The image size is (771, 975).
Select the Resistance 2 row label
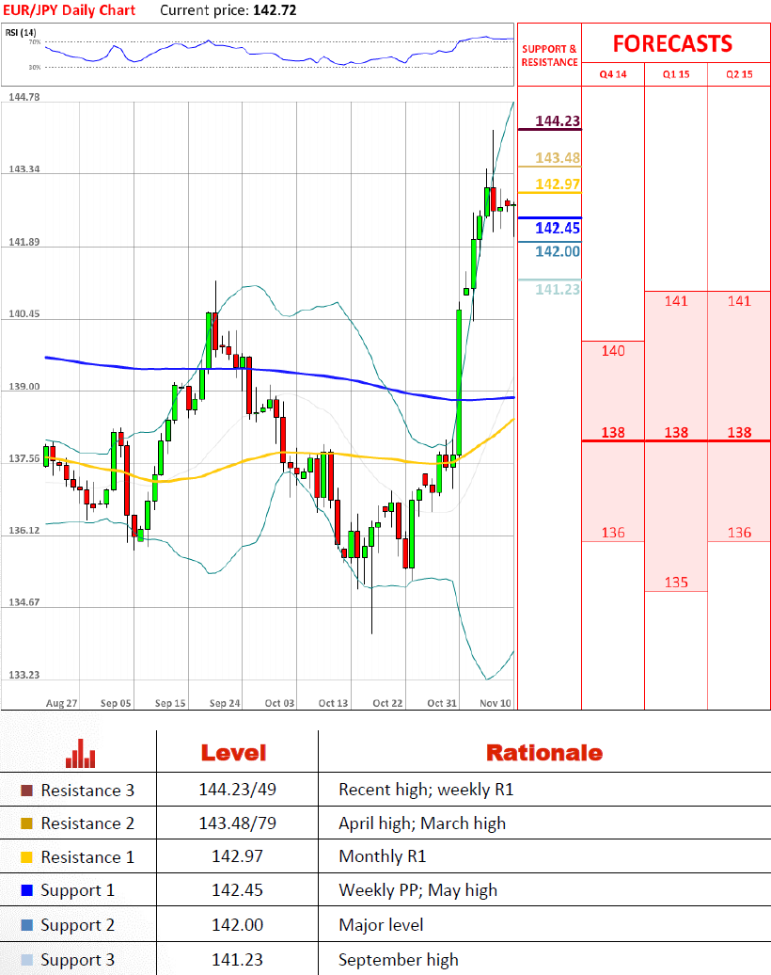point(87,823)
